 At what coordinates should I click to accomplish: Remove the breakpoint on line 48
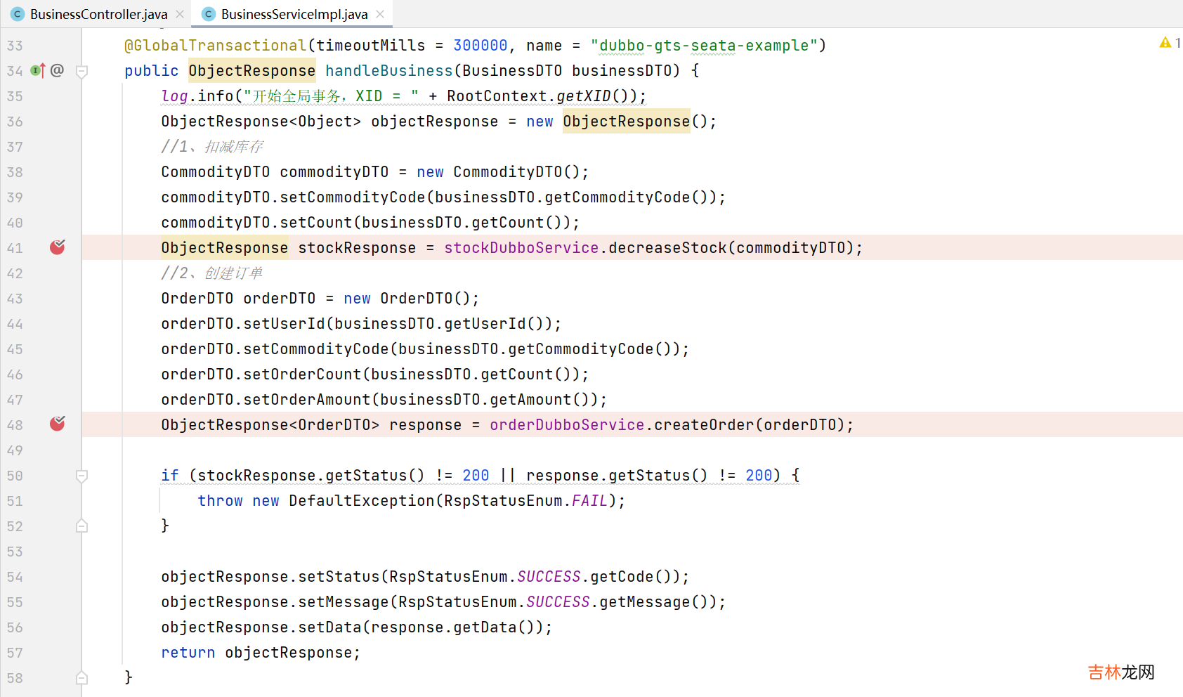pos(58,424)
